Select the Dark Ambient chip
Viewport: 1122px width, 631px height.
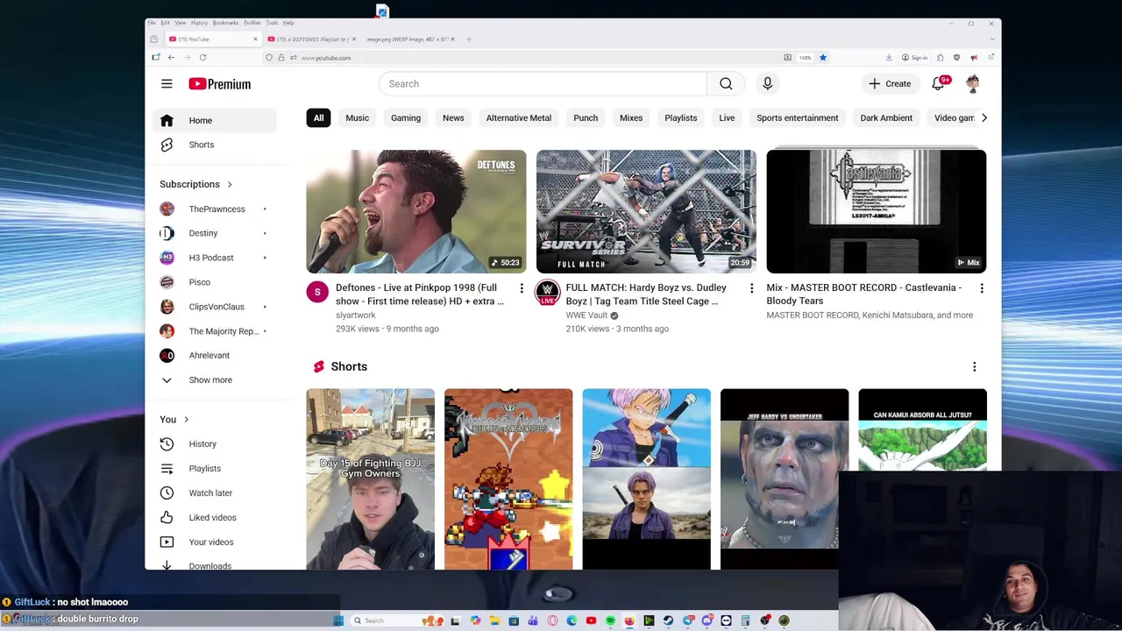[x=886, y=117]
